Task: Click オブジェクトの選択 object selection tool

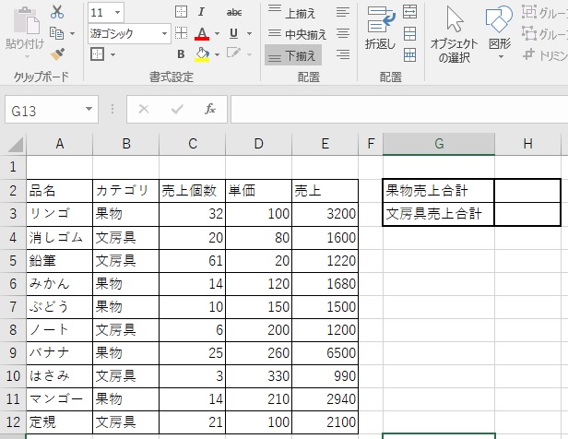Action: 454,35
